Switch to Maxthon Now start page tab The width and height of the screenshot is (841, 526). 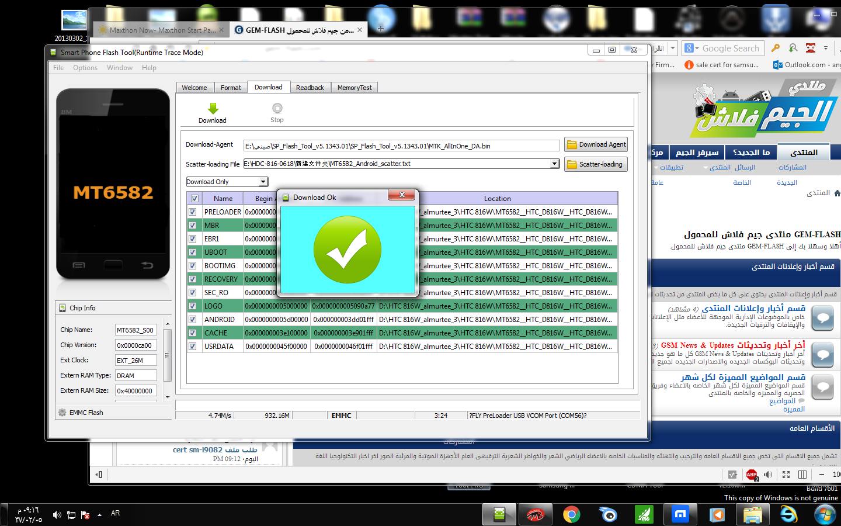162,30
